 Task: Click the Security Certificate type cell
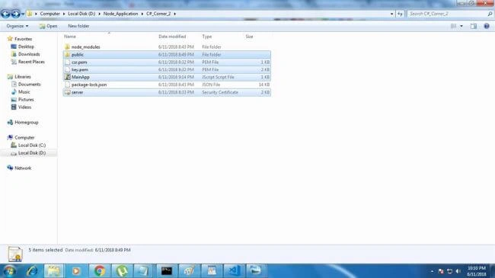coord(220,92)
